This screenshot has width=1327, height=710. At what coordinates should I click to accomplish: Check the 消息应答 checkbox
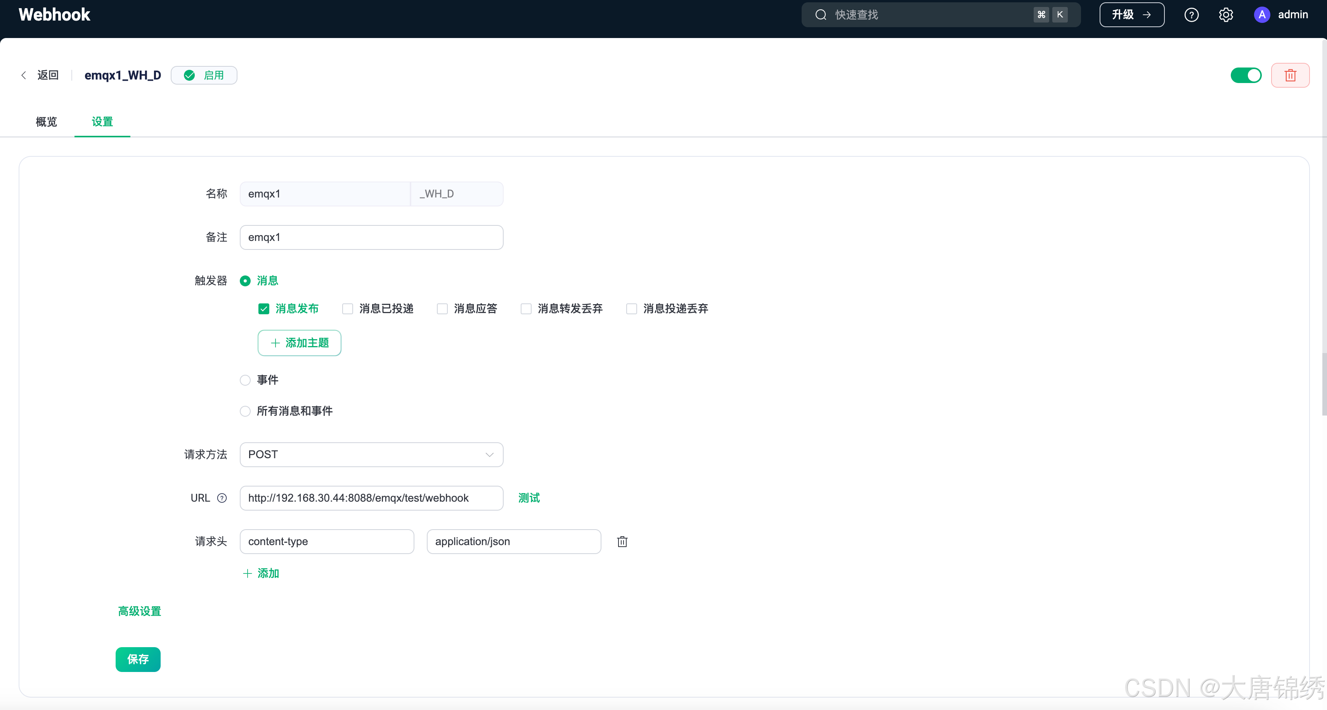pyautogui.click(x=442, y=308)
